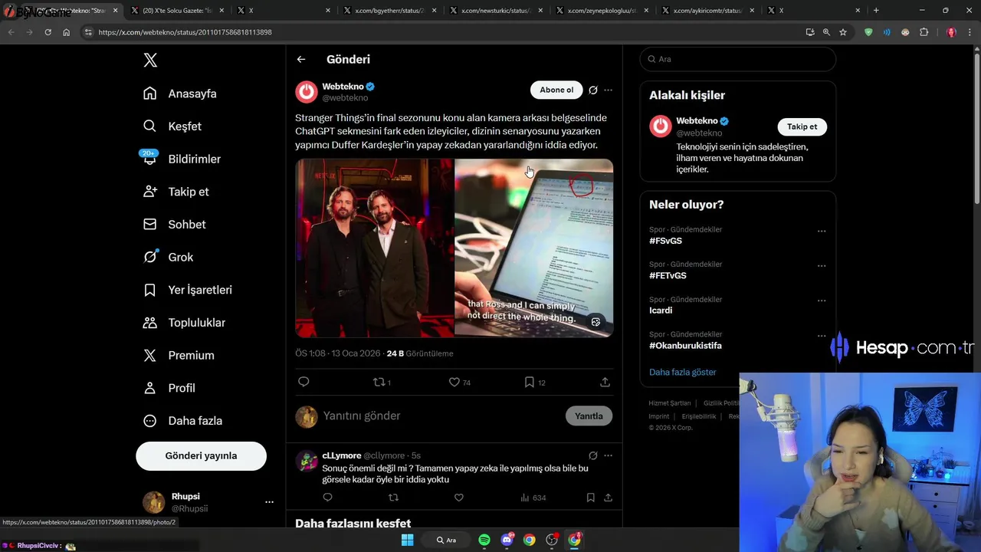Click the browser address bar URL
Image resolution: width=981 pixels, height=552 pixels.
pos(185,32)
